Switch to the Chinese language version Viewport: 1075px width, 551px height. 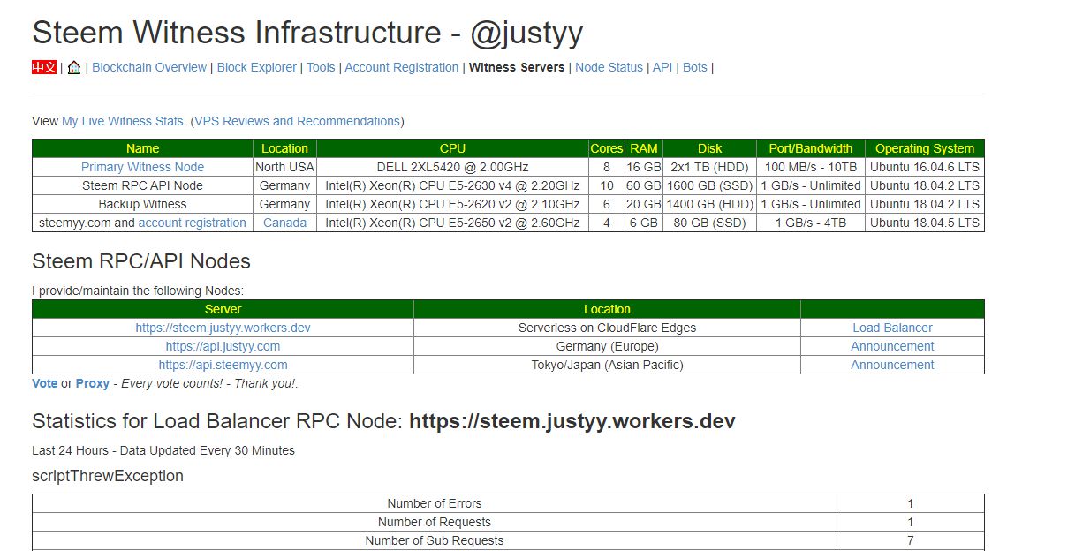click(44, 67)
